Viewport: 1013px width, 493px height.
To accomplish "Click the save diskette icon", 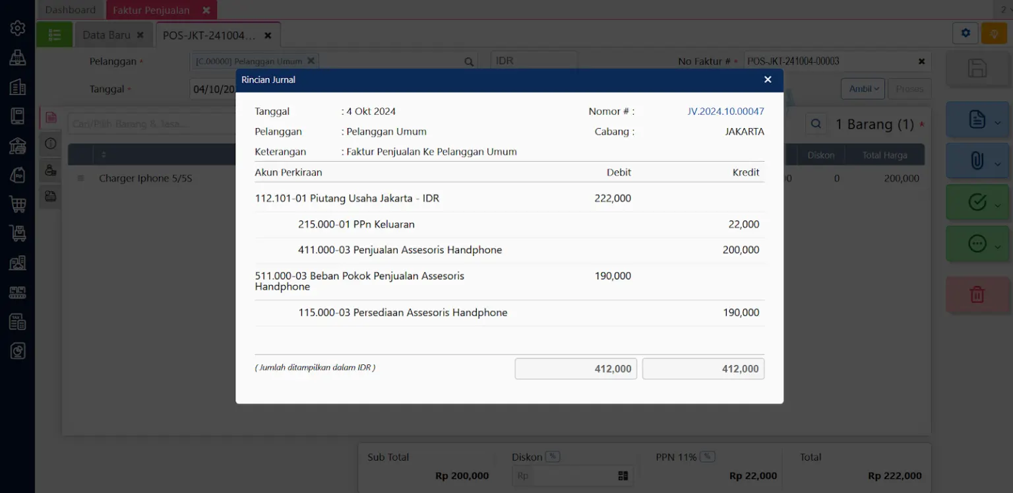I will pyautogui.click(x=977, y=69).
